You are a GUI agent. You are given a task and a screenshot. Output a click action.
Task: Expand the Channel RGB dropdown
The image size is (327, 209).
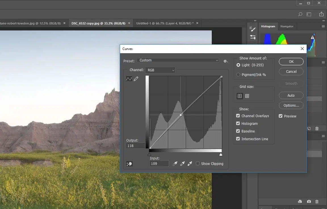coord(160,70)
